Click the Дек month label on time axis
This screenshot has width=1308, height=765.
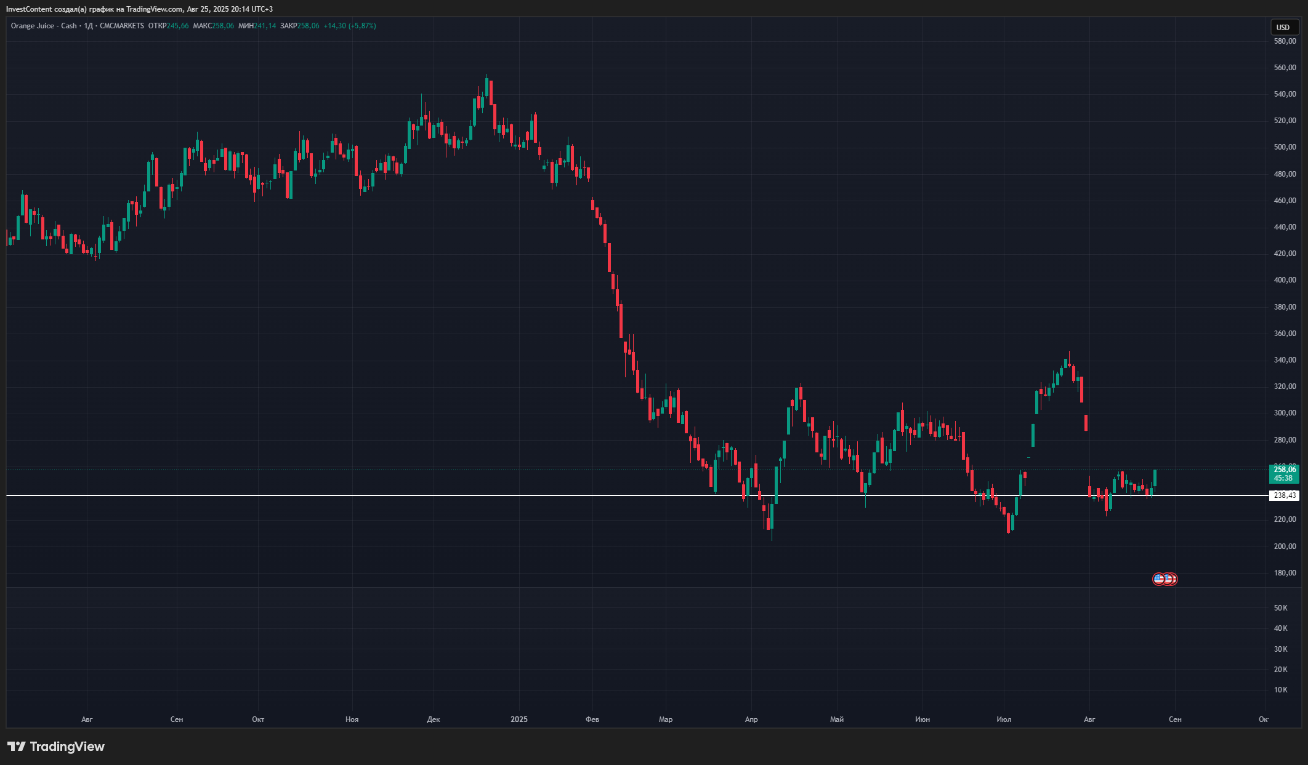434,719
